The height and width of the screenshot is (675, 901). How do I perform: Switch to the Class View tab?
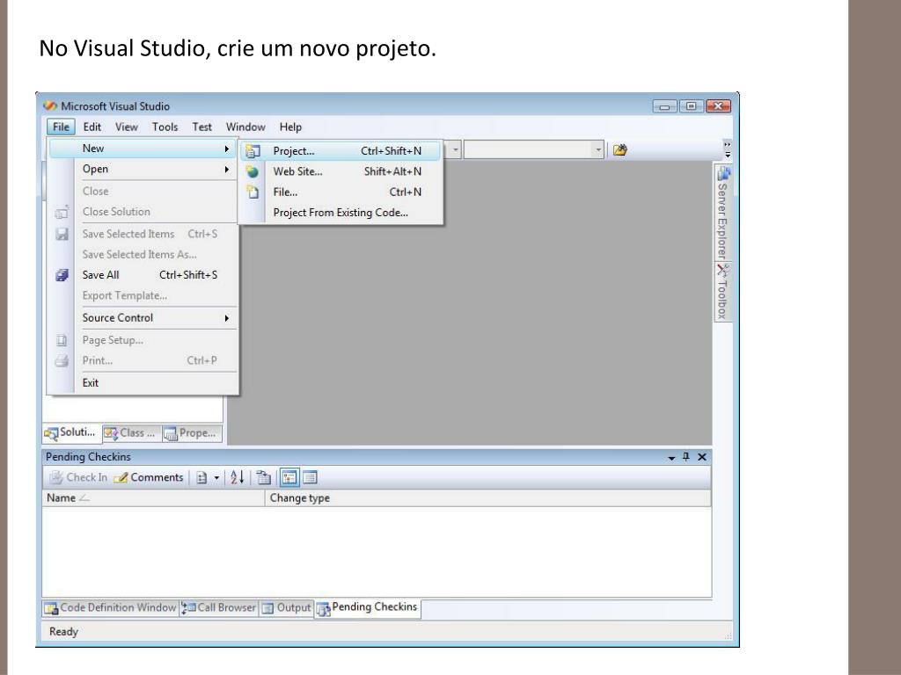pos(131,434)
